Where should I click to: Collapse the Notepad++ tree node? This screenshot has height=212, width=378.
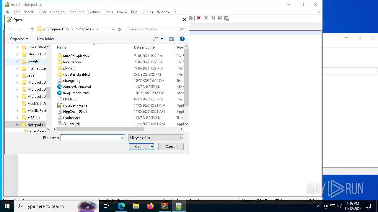[x=17, y=125]
